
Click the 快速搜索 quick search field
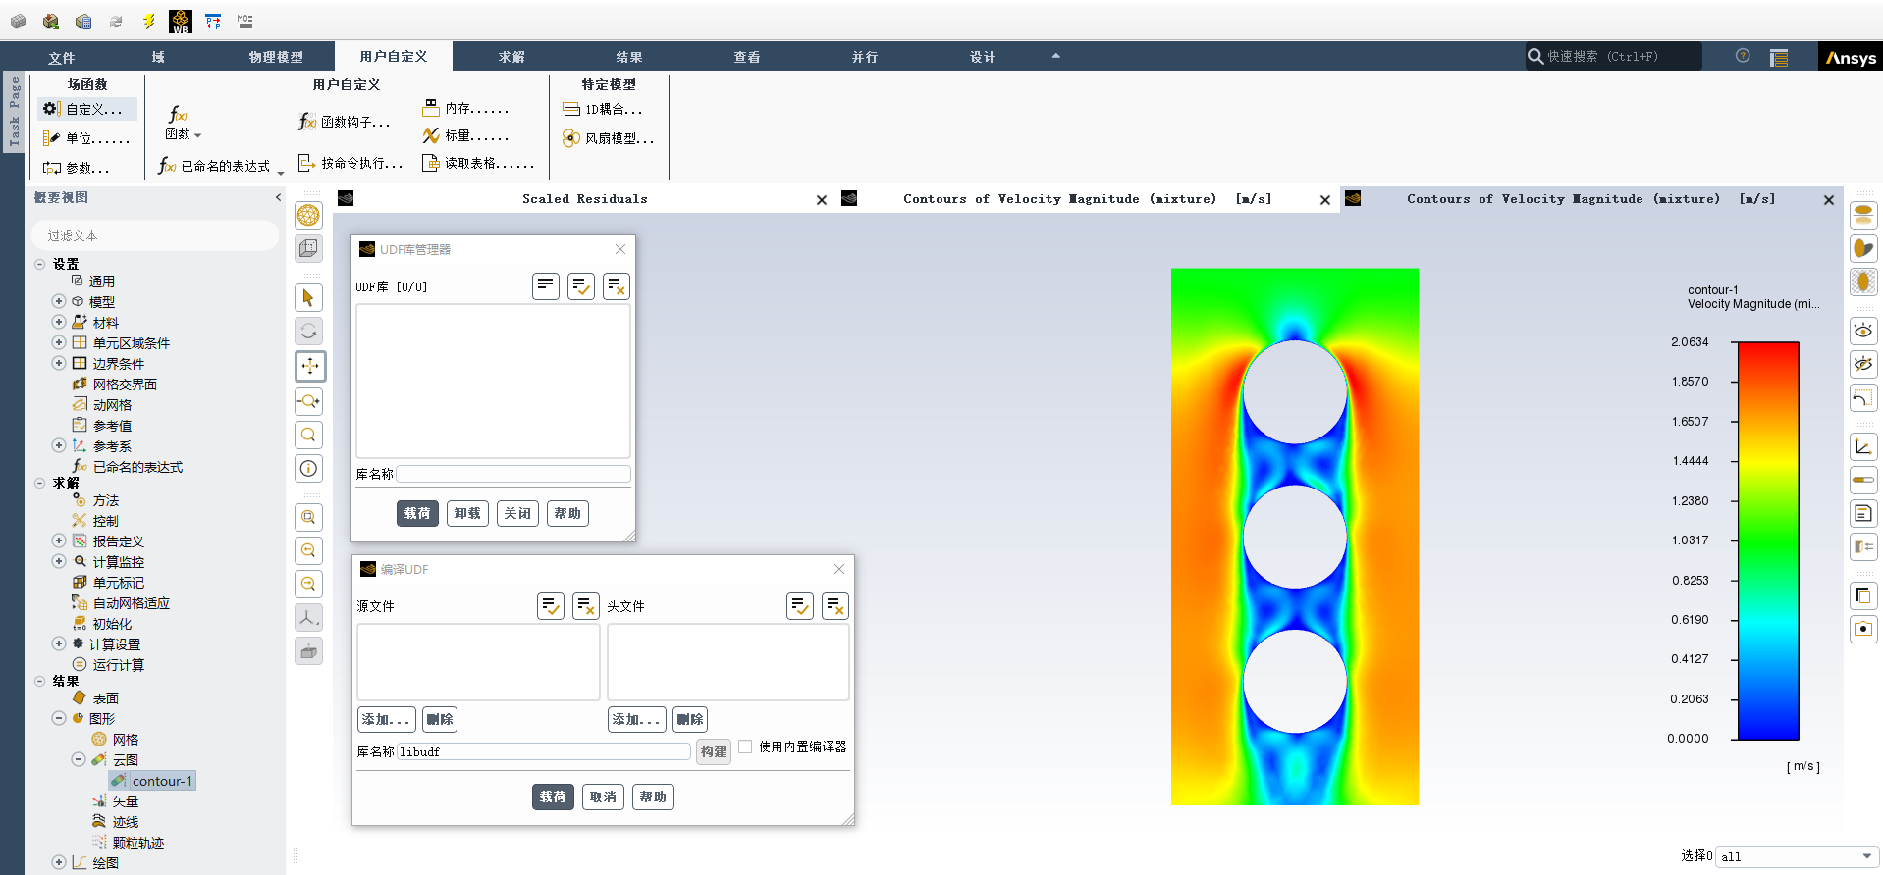(x=1612, y=56)
